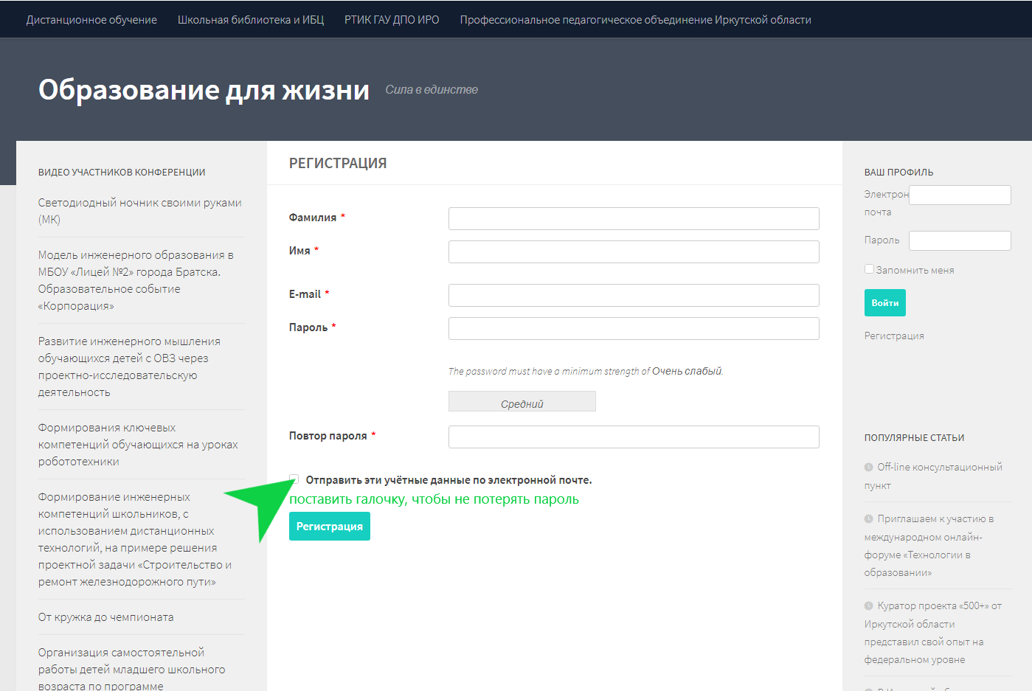Click clock icon beside Off-line консультационный пункт
Viewport: 1032px width, 691px height.
coord(868,467)
